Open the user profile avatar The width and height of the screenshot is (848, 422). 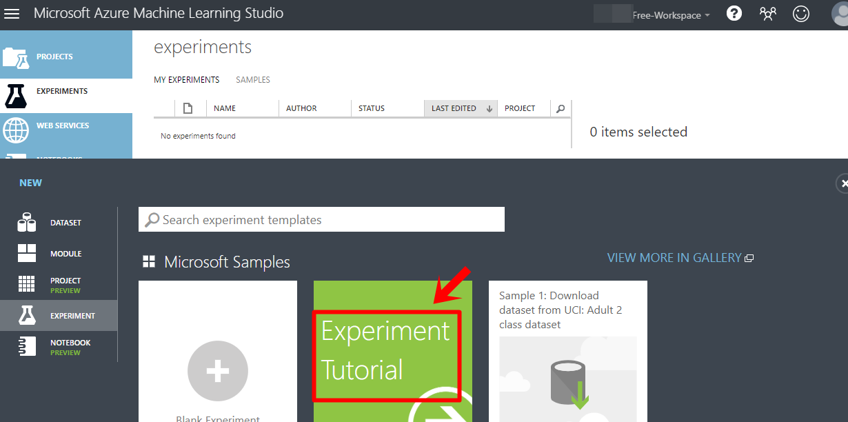[840, 14]
